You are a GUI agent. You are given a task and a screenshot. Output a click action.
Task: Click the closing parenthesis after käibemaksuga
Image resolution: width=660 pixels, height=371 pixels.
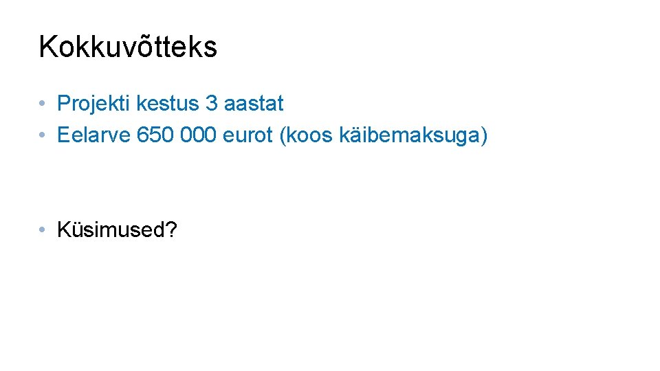pos(485,136)
